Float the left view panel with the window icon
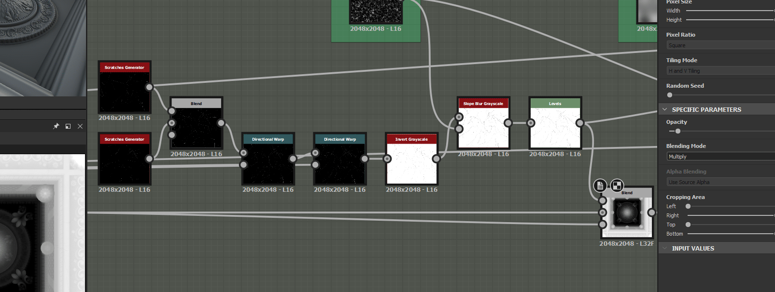 [x=68, y=126]
